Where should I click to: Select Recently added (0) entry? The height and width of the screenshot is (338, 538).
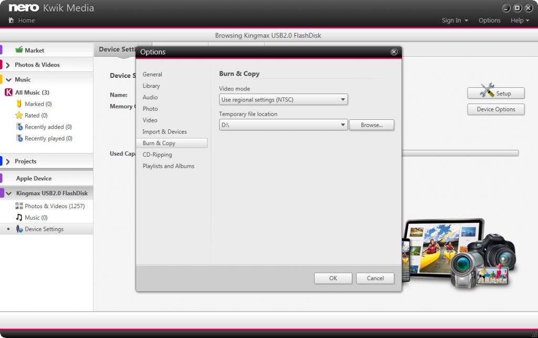point(48,127)
